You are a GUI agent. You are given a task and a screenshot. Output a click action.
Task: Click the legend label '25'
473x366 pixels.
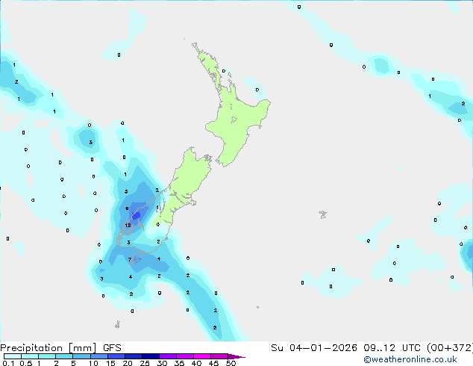(145, 363)
